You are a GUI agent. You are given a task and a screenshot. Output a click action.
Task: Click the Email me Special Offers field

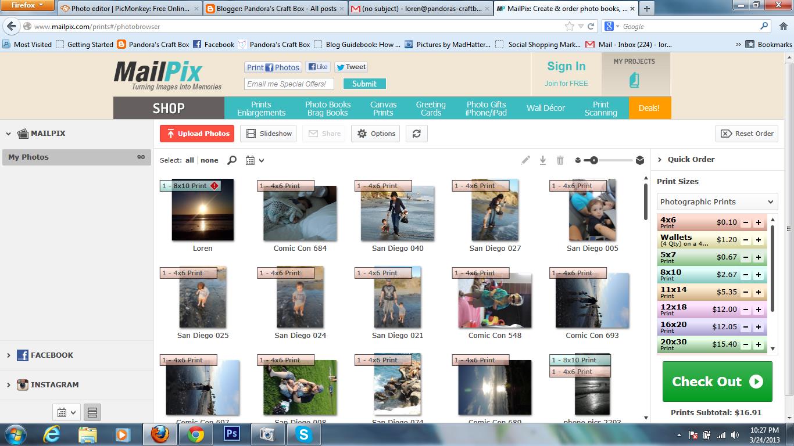[x=289, y=84]
